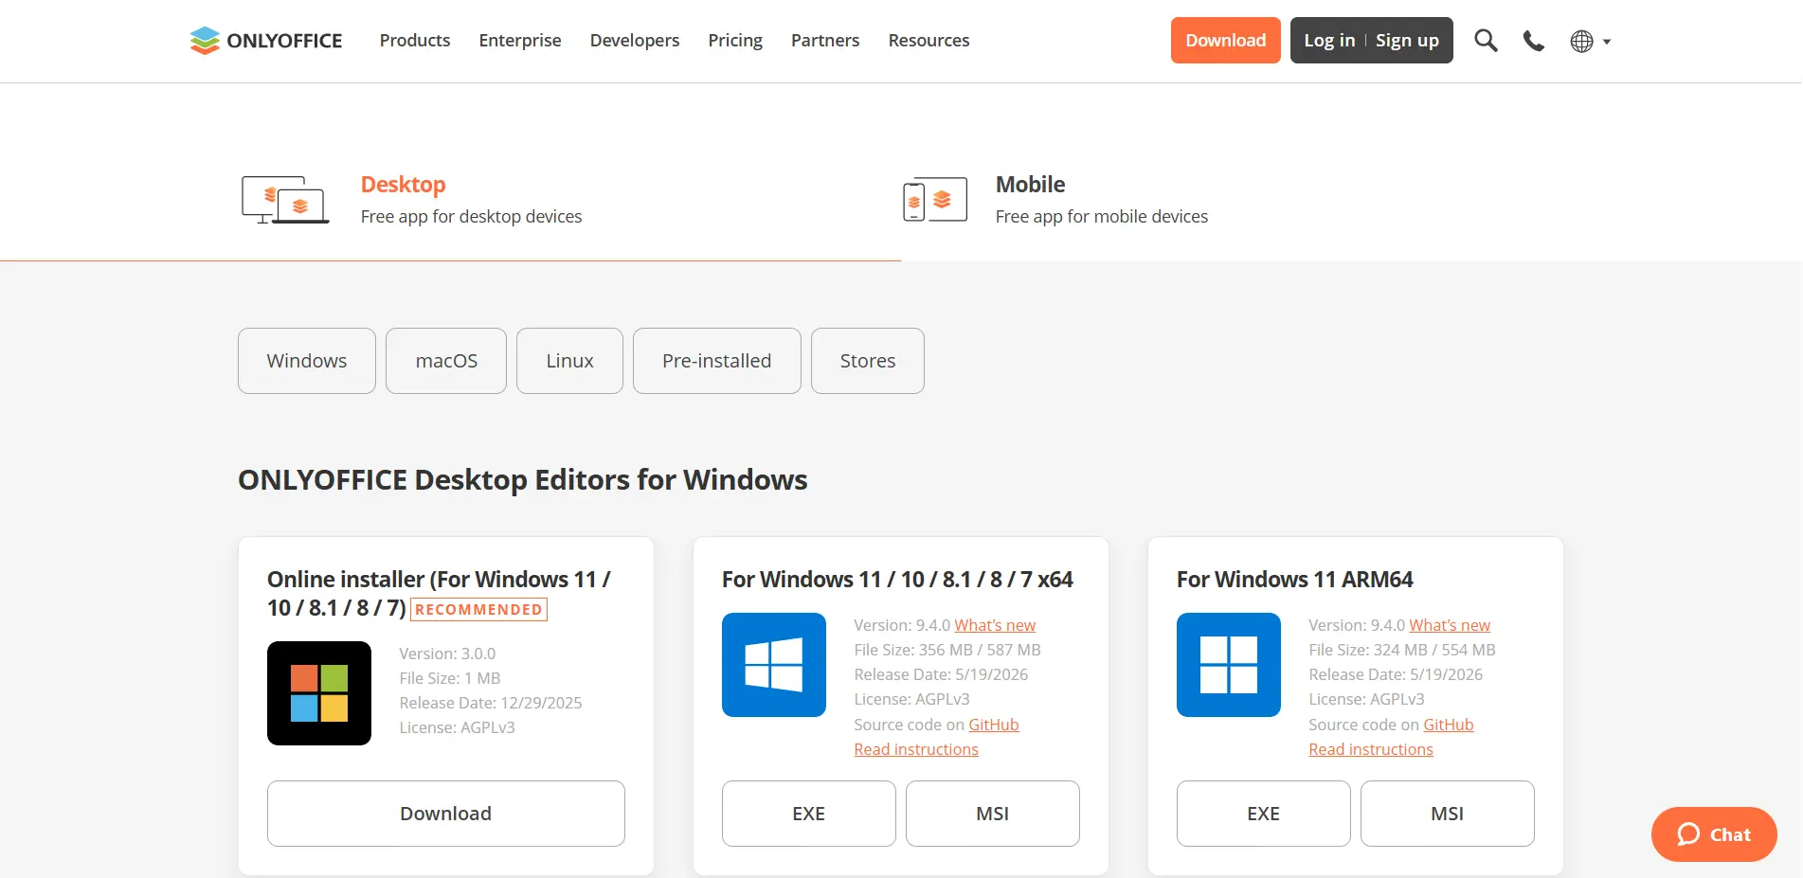Open the Resources menu
This screenshot has width=1803, height=878.
pos(929,41)
